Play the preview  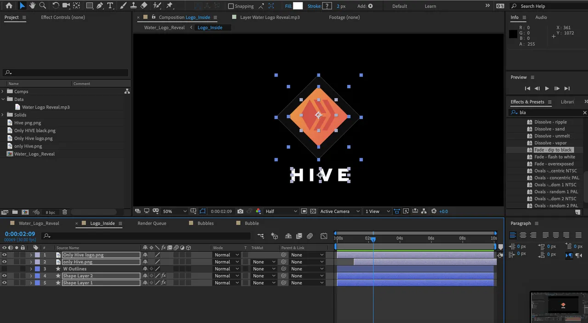(x=547, y=89)
